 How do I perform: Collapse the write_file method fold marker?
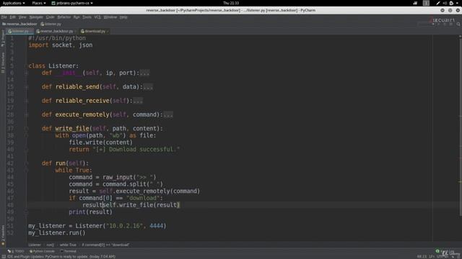tap(26, 129)
